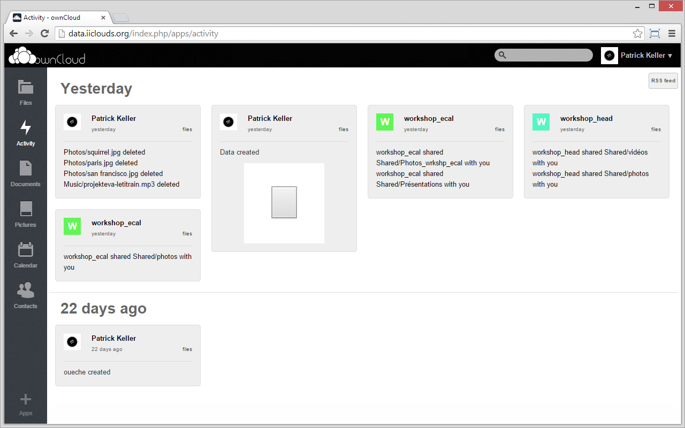Open the Apps plus icon
Viewport: 685px width, 428px height.
26,399
